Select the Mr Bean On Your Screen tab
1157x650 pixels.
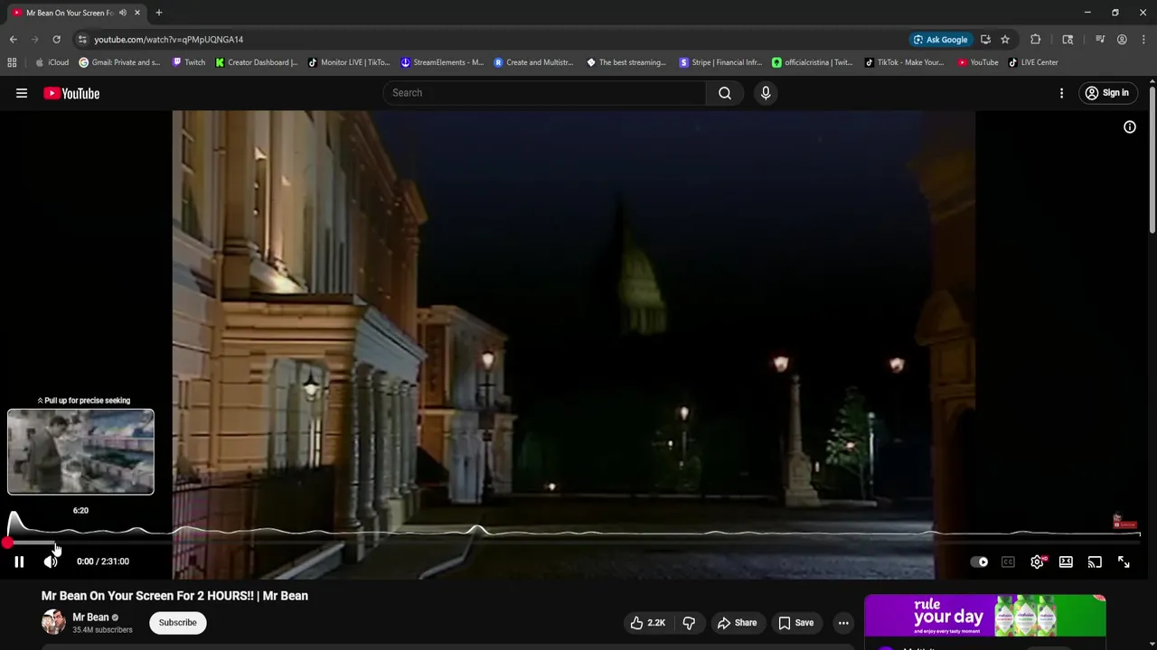[x=69, y=13]
